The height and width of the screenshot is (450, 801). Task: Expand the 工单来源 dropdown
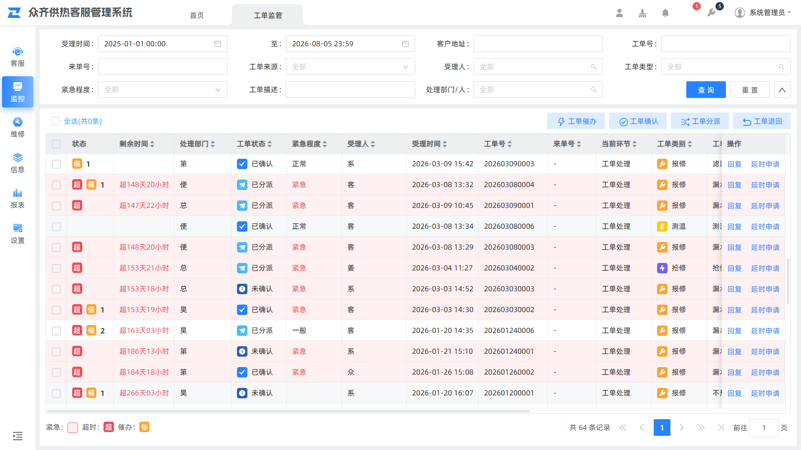tap(350, 67)
